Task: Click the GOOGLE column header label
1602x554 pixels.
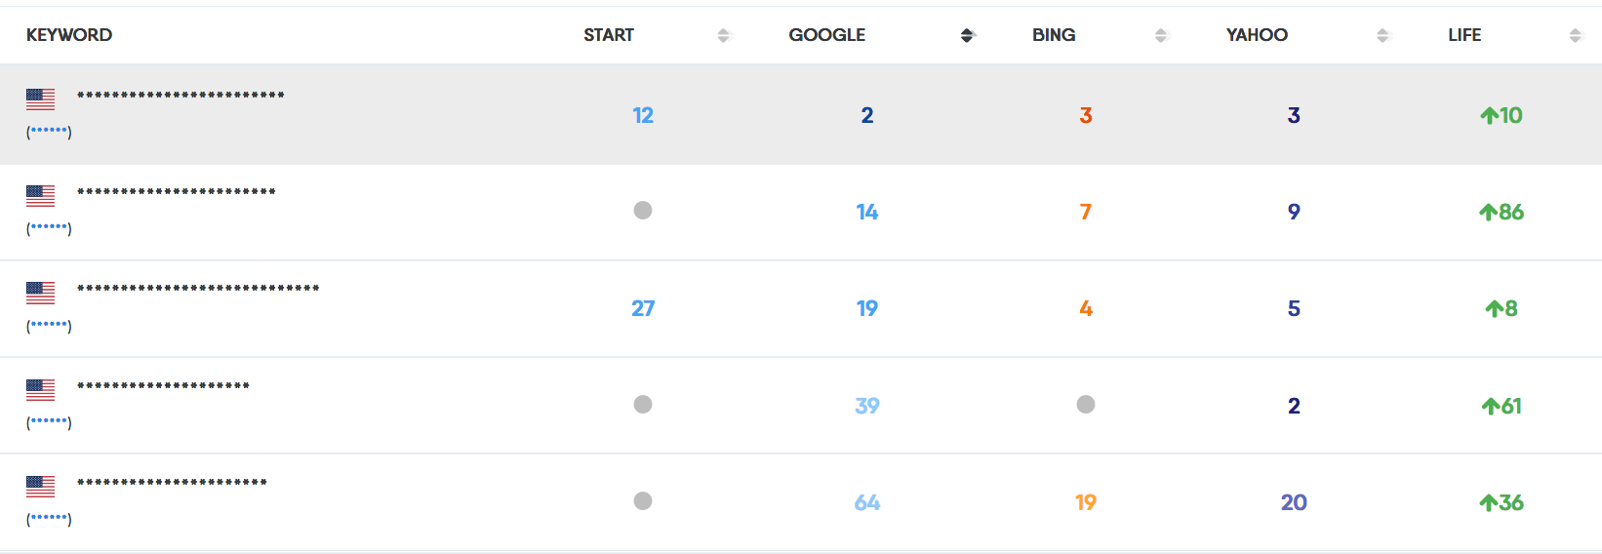Action: point(826,35)
